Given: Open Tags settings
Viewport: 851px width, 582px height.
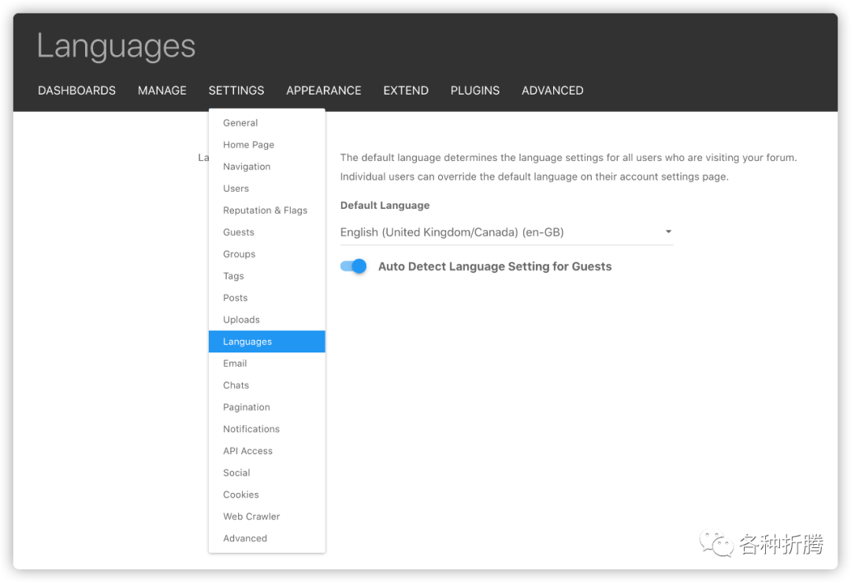Looking at the screenshot, I should pyautogui.click(x=267, y=276).
